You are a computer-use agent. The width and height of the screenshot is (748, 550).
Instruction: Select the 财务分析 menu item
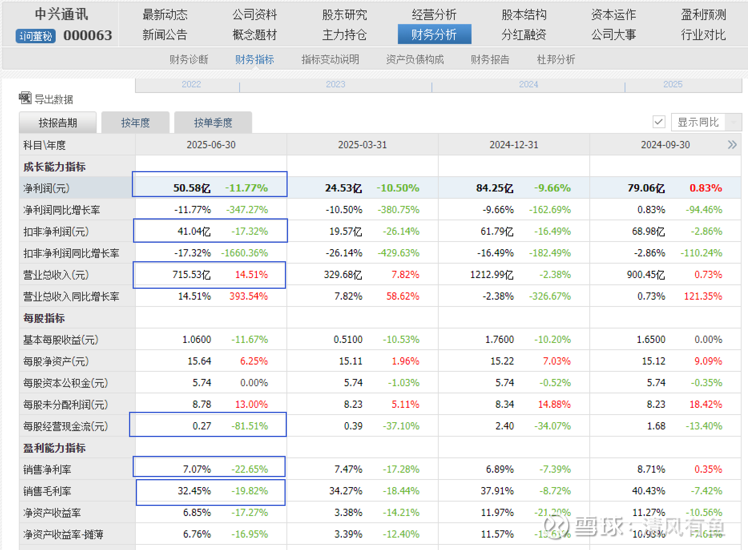click(x=434, y=34)
